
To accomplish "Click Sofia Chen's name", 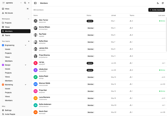I will click(x=43, y=41).
